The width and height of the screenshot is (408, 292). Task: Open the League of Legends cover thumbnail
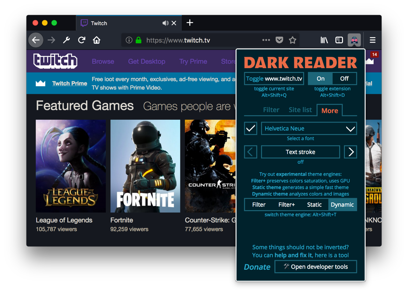(71, 166)
